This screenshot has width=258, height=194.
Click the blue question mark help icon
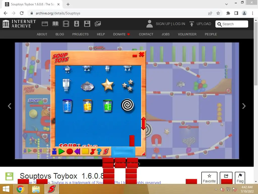[99, 152]
